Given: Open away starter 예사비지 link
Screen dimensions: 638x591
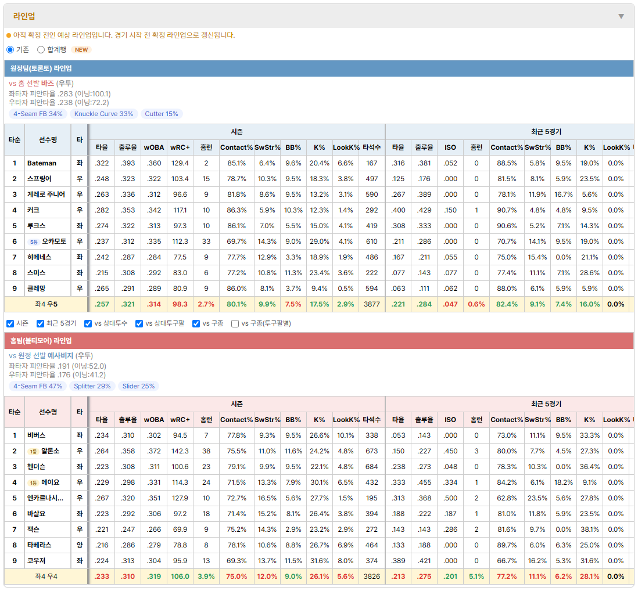Looking at the screenshot, I should (x=60, y=356).
